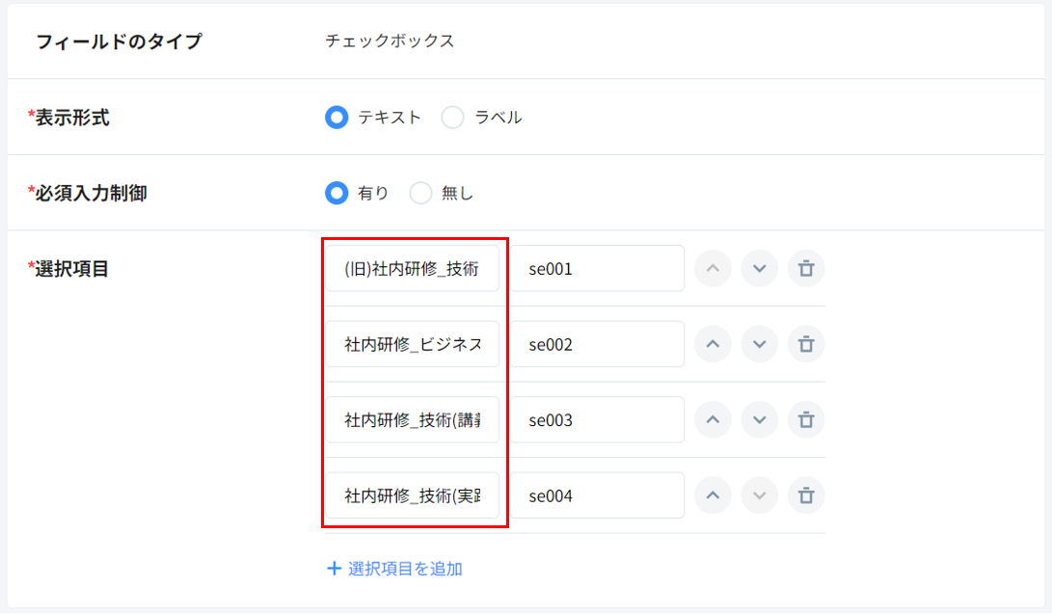Click the se003 value field
This screenshot has width=1052, height=614.
click(x=597, y=420)
